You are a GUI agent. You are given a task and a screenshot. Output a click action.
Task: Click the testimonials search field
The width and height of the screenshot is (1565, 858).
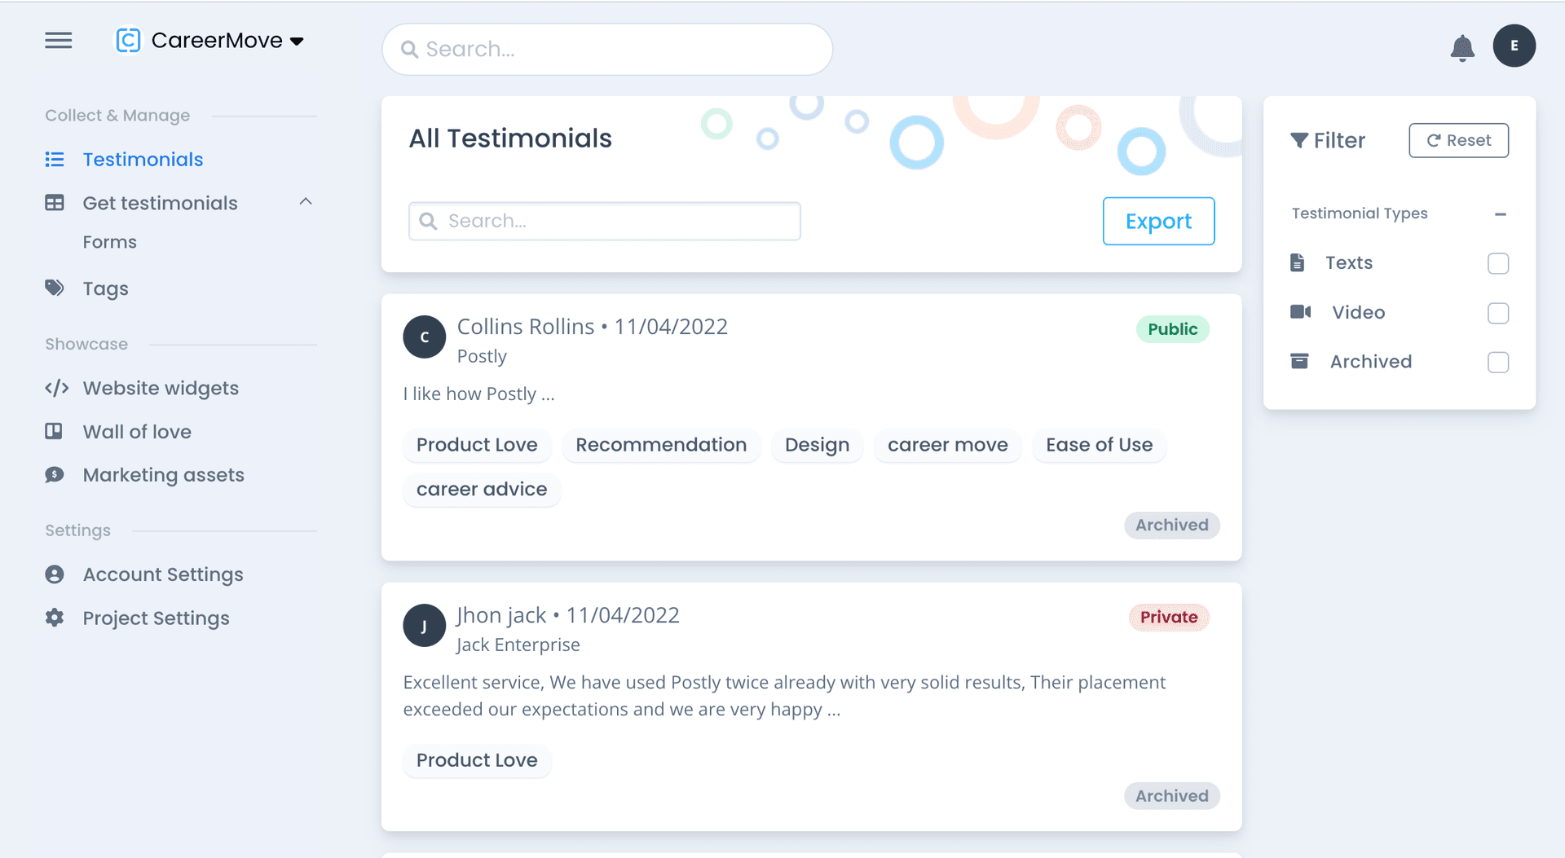click(x=603, y=221)
